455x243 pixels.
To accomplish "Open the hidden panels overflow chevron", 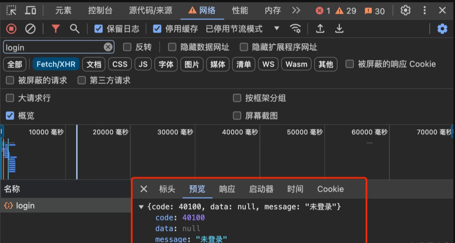I will coord(296,10).
